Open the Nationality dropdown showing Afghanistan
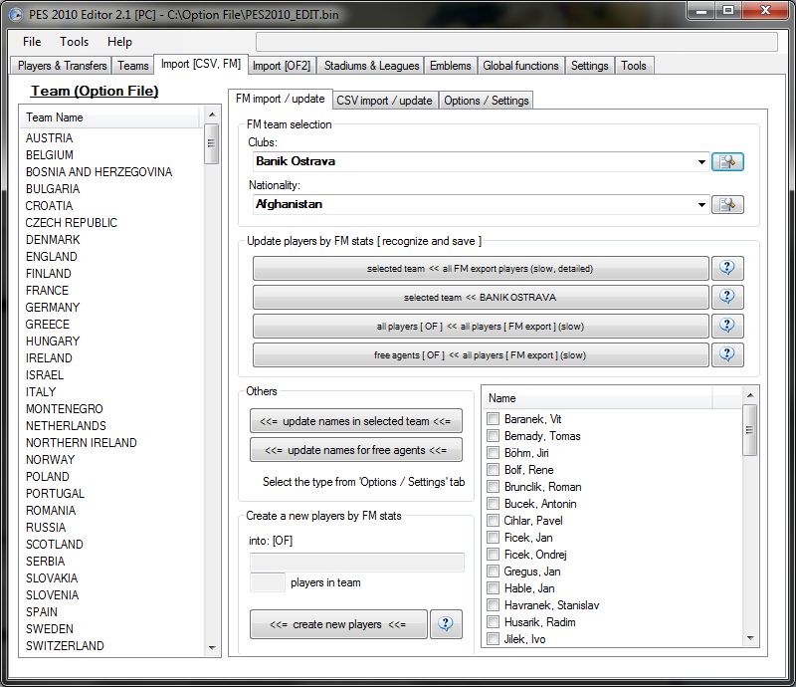Screen dimensions: 796x687 coord(701,204)
